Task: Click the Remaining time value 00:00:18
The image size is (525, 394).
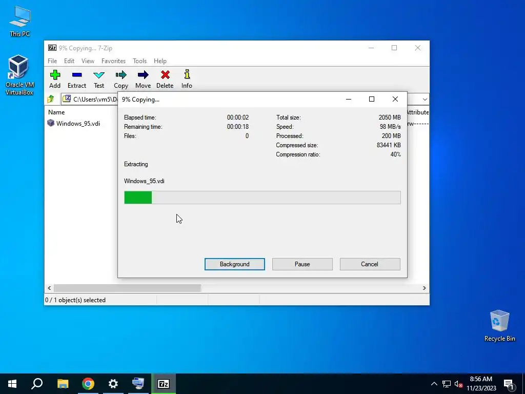Action: click(238, 127)
